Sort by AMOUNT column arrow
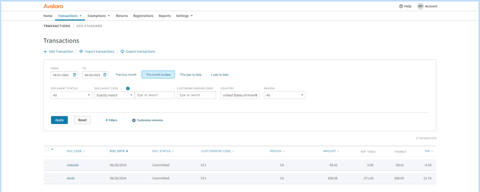 coord(338,151)
